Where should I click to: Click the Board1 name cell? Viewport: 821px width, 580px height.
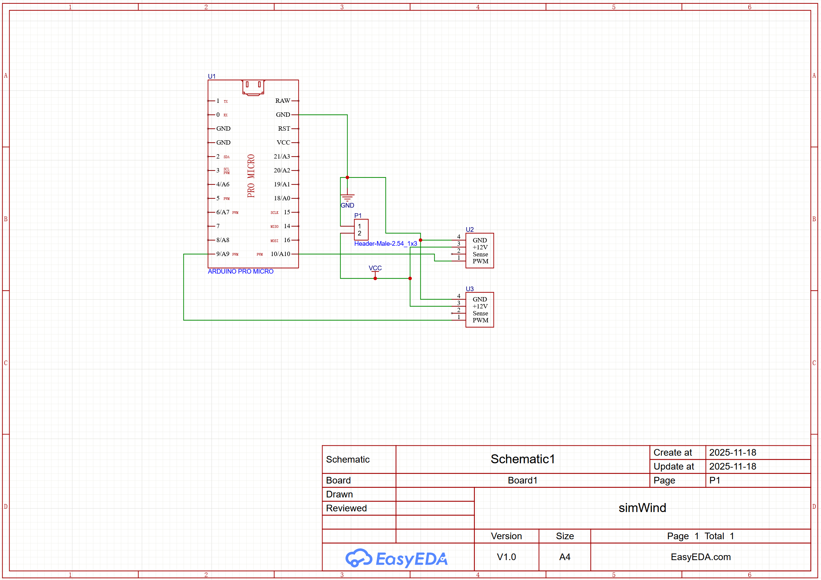522,480
